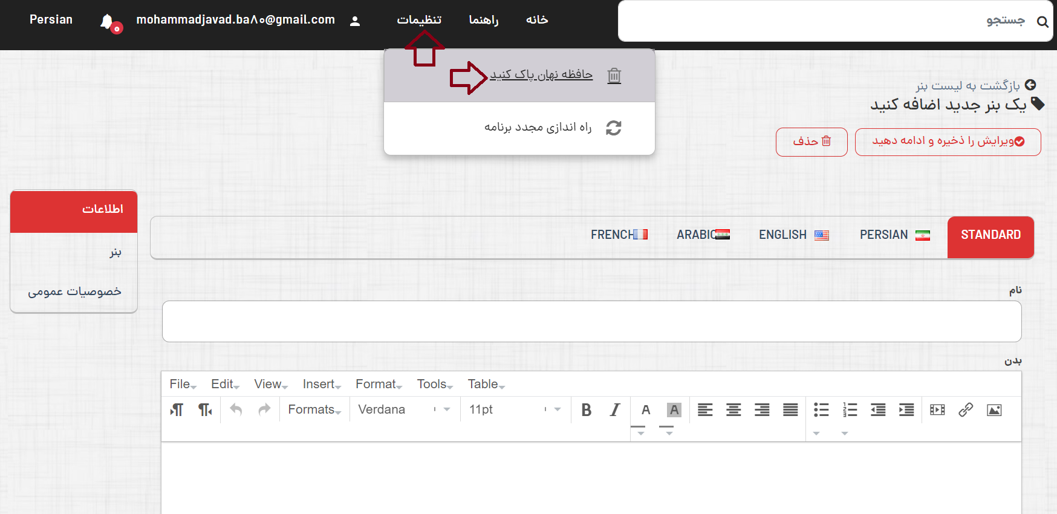This screenshot has height=514, width=1057.
Task: Click the insert/edit link icon
Action: pos(966,410)
